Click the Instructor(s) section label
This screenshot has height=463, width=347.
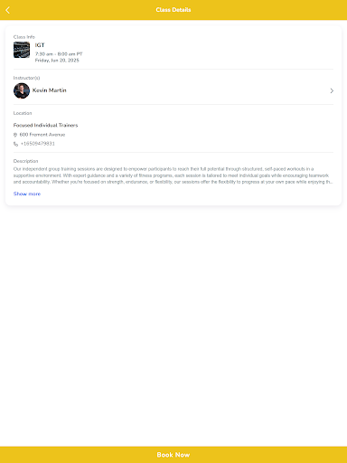(26, 78)
